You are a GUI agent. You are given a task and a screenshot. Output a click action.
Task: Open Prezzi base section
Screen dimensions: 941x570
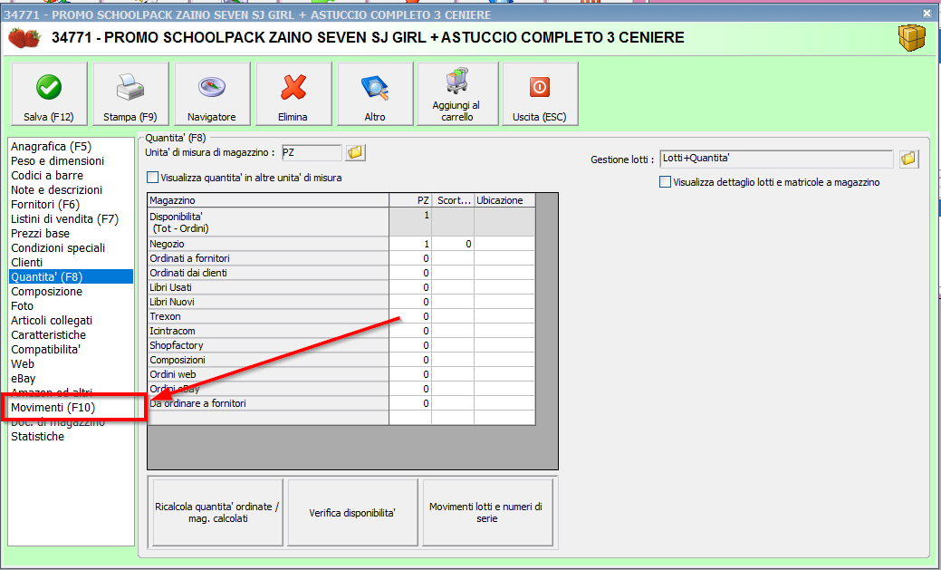coord(40,233)
